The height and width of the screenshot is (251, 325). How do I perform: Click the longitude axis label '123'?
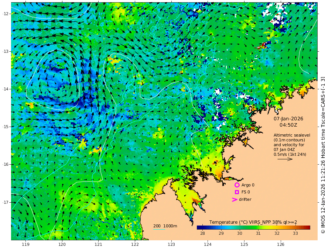171,245
